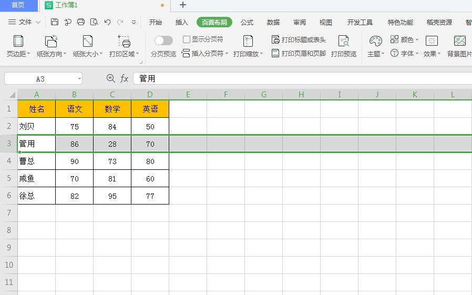Click the Save icon in quick toolbar
The width and height of the screenshot is (472, 295).
55,22
